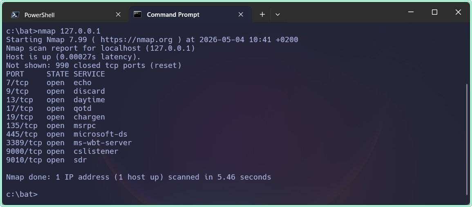Click the Command Prompt icon in the active tab
The image size is (472, 207).
point(138,14)
